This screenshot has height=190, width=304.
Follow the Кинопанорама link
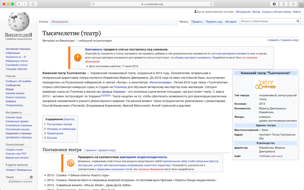click(160, 82)
